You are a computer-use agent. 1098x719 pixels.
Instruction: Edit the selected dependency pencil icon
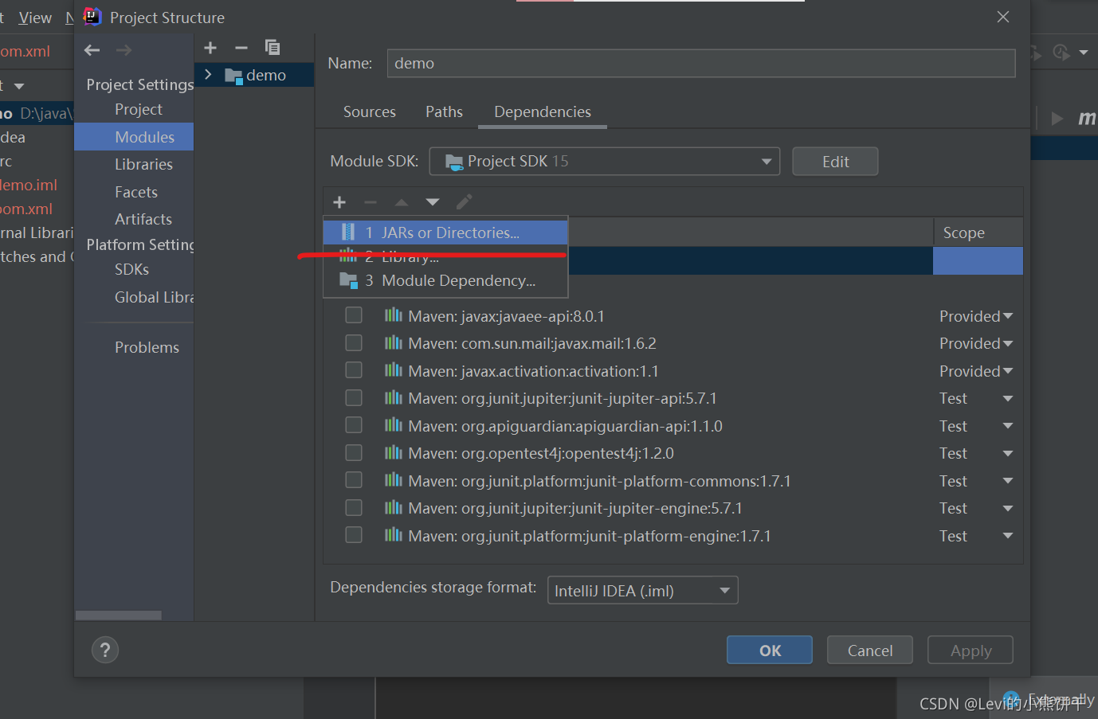click(x=464, y=202)
